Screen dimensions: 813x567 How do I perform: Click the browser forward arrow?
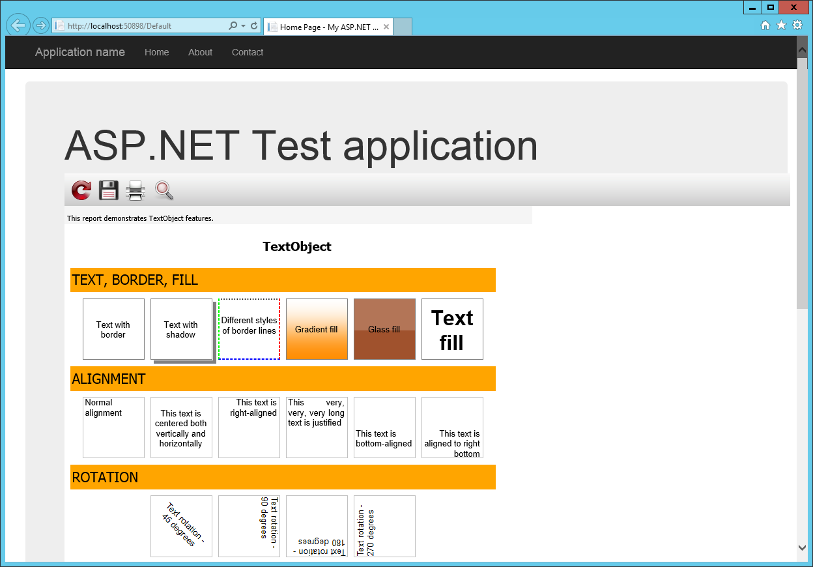pos(40,25)
